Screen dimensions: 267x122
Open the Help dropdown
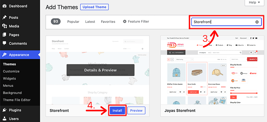click(x=254, y=3)
